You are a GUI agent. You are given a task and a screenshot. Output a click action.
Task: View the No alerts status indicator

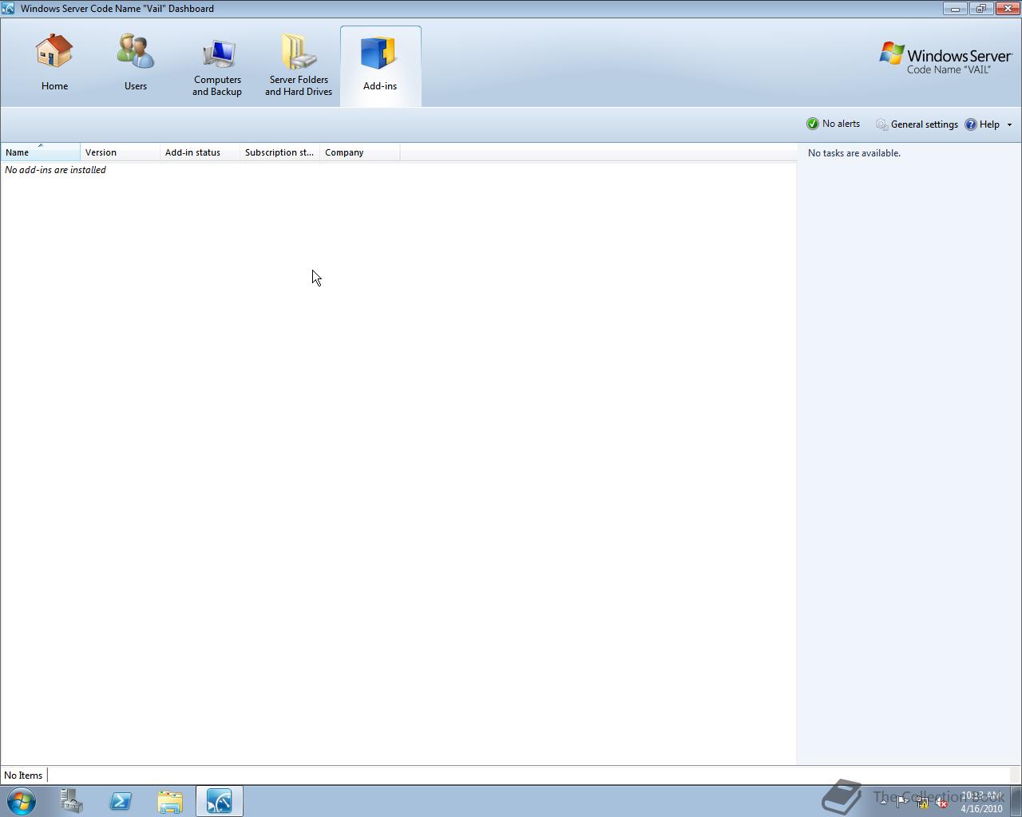pos(833,124)
